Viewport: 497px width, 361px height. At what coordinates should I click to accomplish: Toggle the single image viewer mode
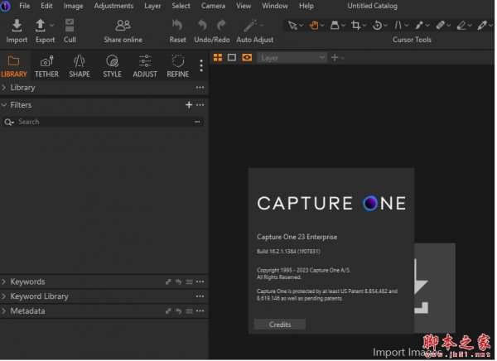pyautogui.click(x=232, y=58)
